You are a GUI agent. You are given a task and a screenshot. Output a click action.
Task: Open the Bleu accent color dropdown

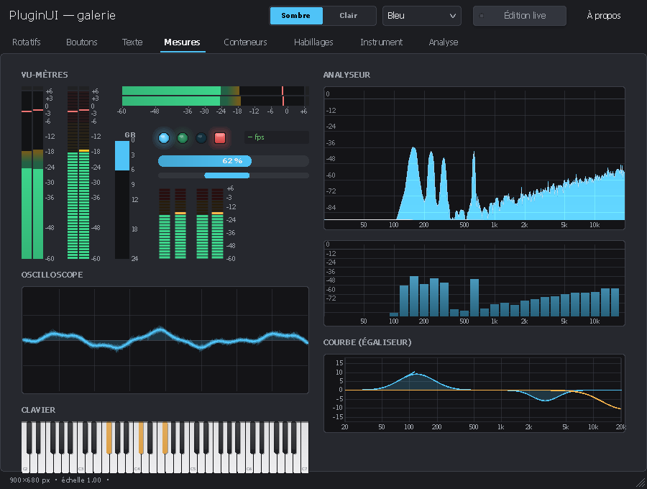[422, 16]
